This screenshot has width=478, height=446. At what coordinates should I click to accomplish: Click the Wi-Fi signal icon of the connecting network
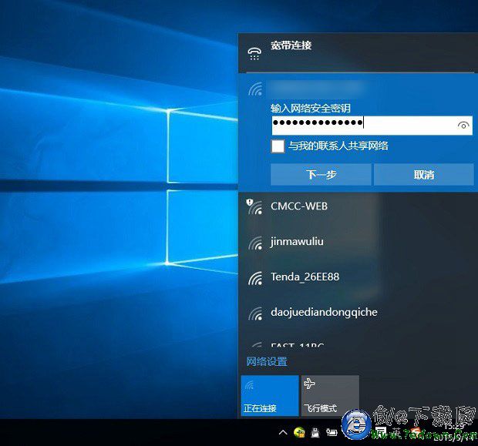[x=255, y=89]
